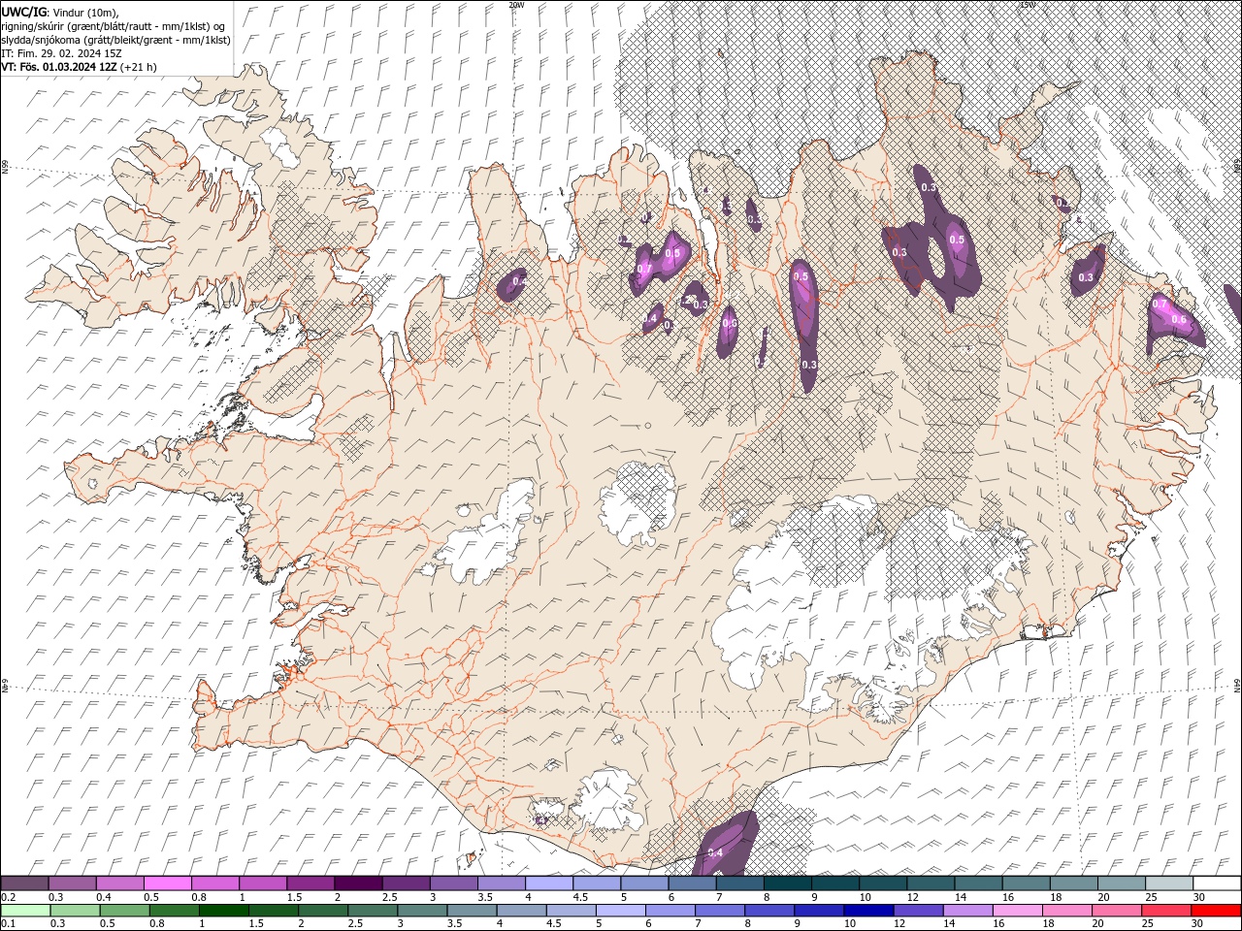Click the '15W' longitude label
The image size is (1242, 931).
pyautogui.click(x=1028, y=5)
